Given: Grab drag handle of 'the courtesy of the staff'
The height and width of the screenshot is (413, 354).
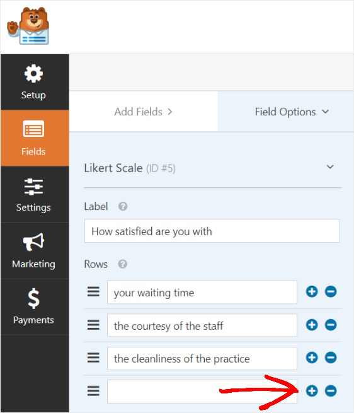Looking at the screenshot, I should tap(93, 325).
